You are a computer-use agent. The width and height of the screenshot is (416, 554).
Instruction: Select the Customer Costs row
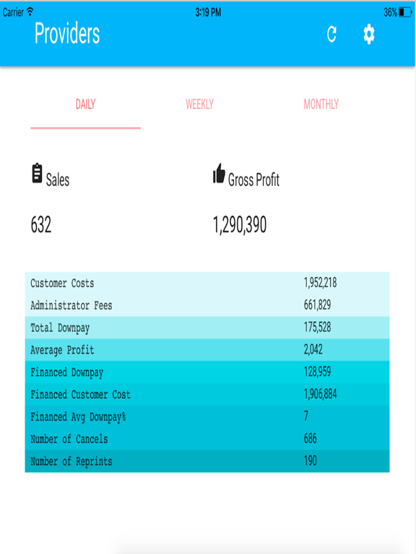click(x=207, y=283)
